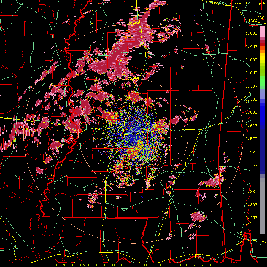Select the 0.680 scale value
This screenshot has height=267, width=267.
251,112
